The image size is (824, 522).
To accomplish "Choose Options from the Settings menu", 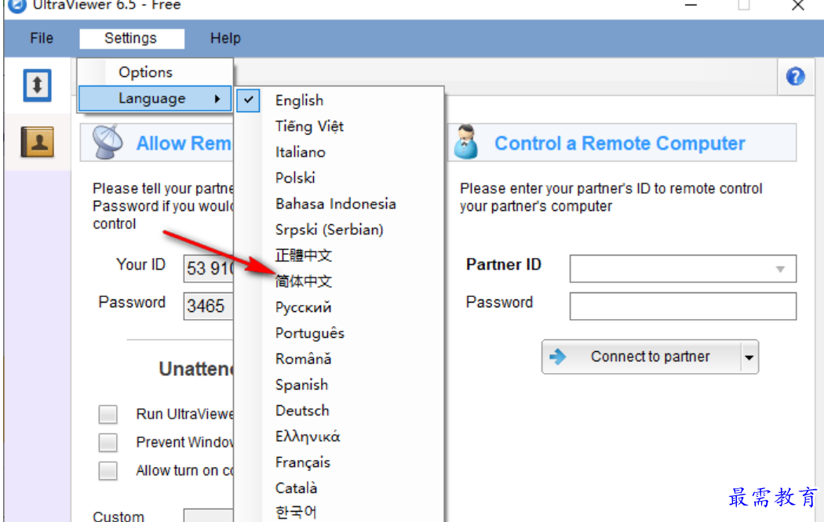I will [x=146, y=72].
